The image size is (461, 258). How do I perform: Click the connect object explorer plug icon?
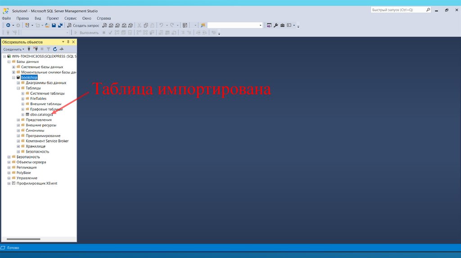(x=29, y=49)
